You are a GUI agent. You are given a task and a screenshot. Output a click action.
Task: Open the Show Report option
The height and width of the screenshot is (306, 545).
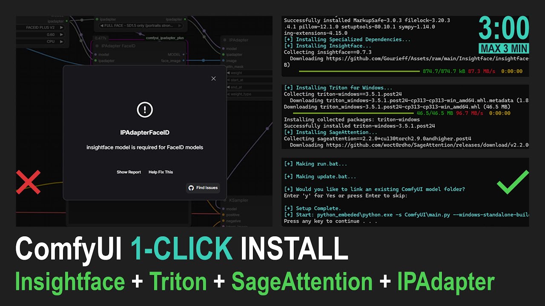[129, 172]
